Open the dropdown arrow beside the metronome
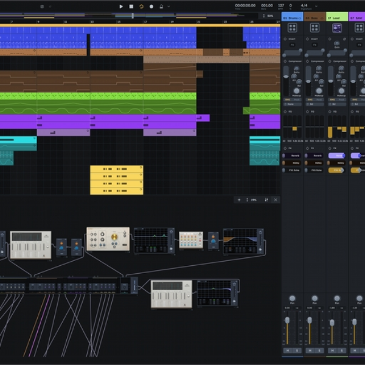Image resolution: width=365 pixels, height=365 pixels. click(x=169, y=7)
